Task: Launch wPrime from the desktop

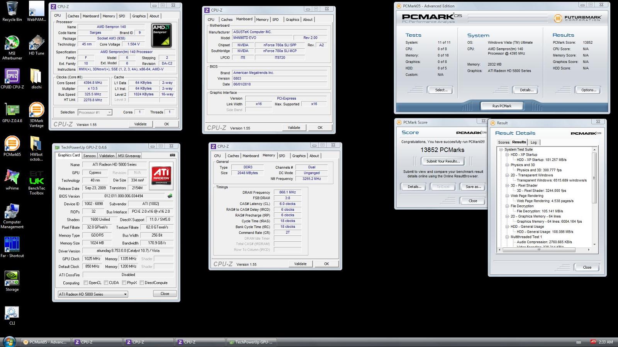Action: coord(12,179)
